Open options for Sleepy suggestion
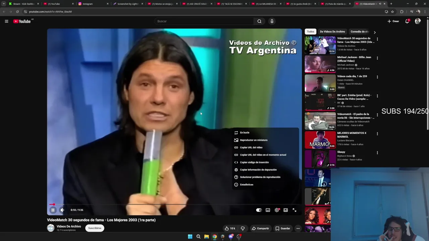The width and height of the screenshot is (429, 241). [x=377, y=153]
